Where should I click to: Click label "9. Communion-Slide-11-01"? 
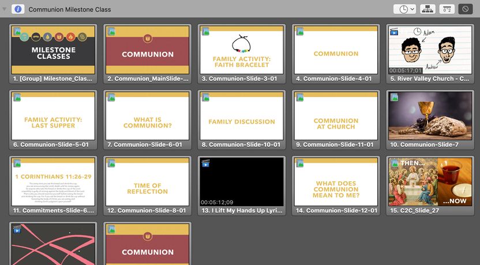(335, 144)
